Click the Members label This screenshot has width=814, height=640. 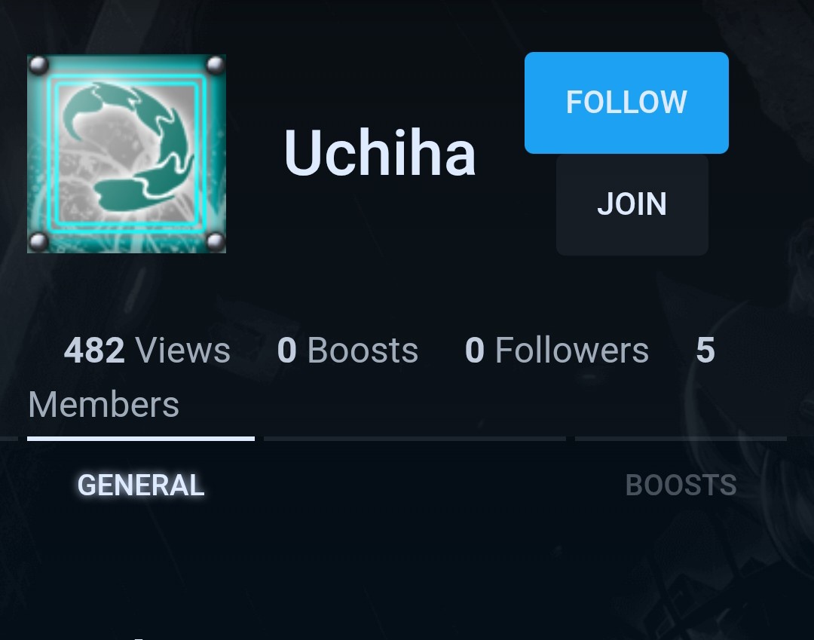point(104,404)
